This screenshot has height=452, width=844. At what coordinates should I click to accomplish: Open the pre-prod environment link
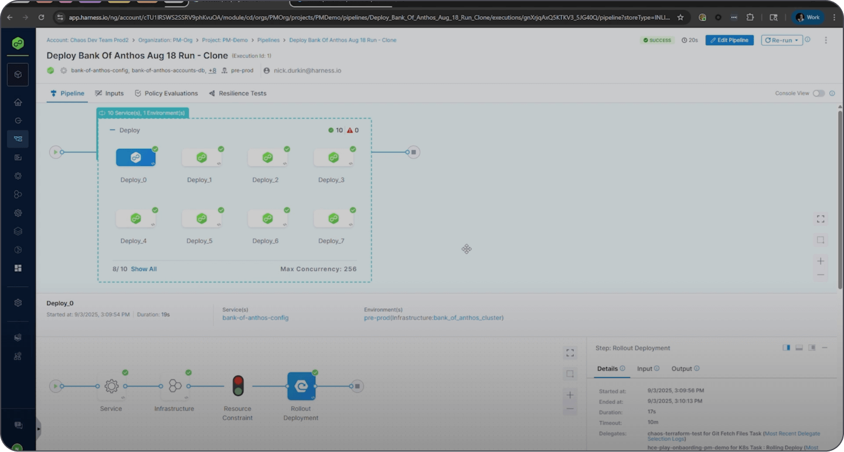click(x=377, y=318)
